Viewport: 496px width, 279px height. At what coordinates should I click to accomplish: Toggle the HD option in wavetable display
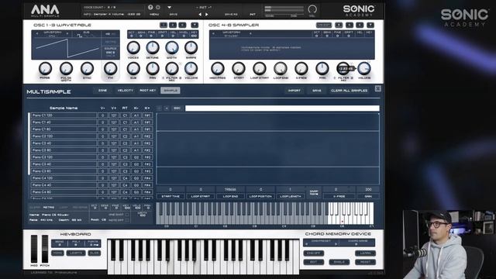pos(108,34)
